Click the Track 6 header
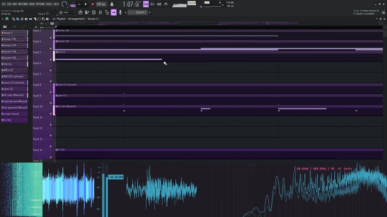This screenshot has height=217, width=387. tap(42, 67)
